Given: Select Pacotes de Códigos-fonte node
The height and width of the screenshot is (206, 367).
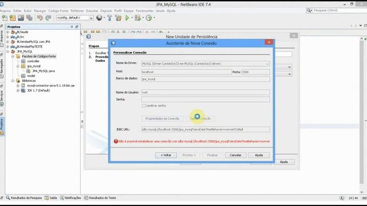Looking at the screenshot, I should 39,57.
